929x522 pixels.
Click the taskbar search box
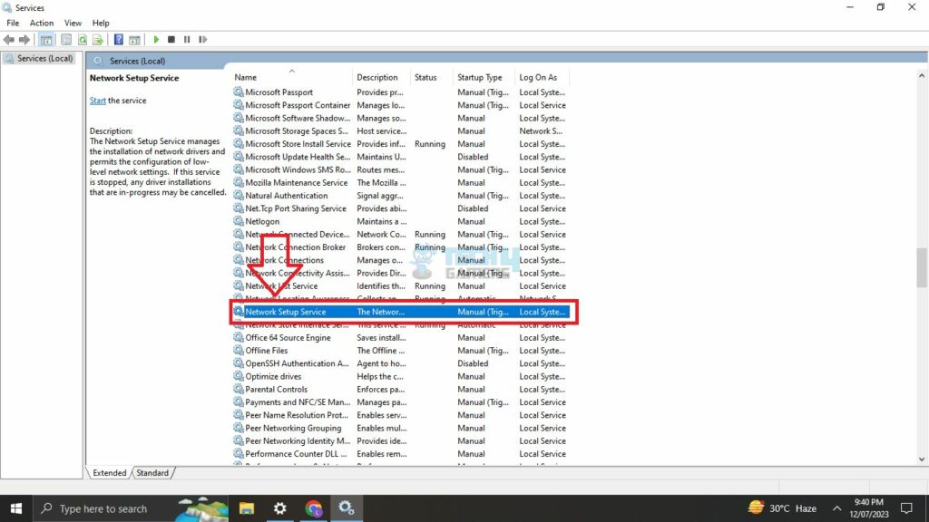103,508
